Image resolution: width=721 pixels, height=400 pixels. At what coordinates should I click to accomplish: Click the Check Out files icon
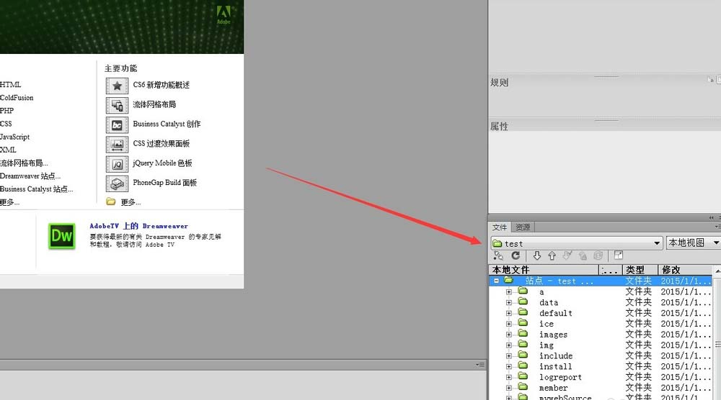[x=567, y=255]
